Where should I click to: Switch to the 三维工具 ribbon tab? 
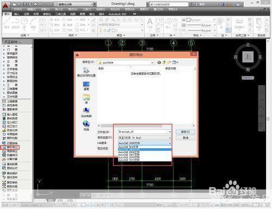point(60,14)
